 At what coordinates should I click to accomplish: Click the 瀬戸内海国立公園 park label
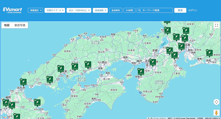(x=81, y=79)
